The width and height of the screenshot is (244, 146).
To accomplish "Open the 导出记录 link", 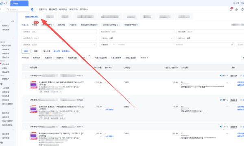I will [x=57, y=51].
